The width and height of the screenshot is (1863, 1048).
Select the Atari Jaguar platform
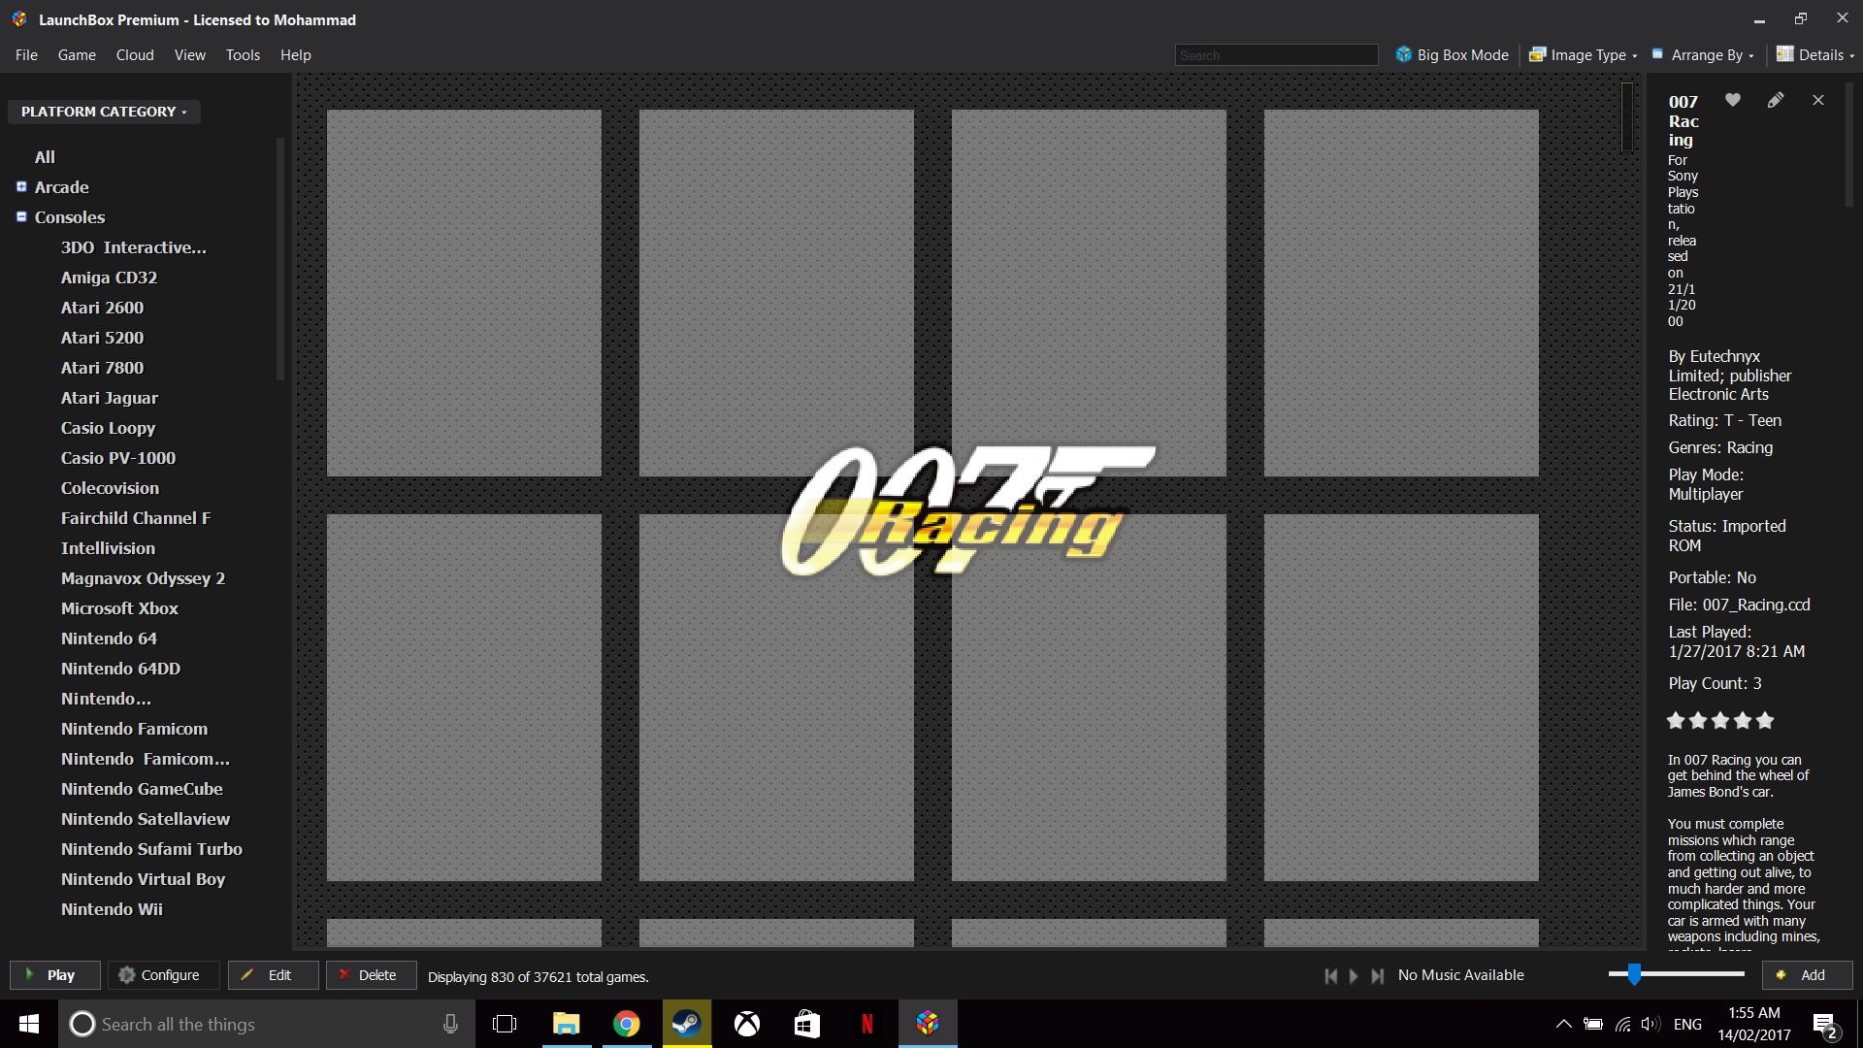(110, 398)
